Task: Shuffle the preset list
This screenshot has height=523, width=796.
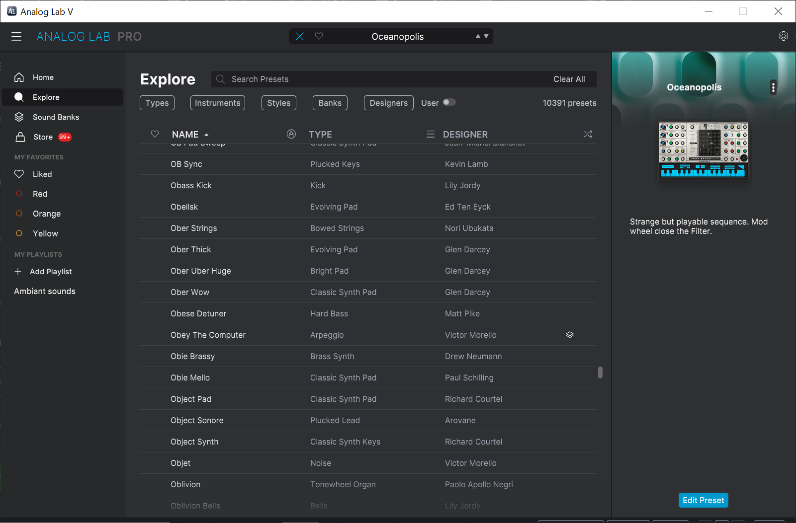Action: [x=588, y=134]
